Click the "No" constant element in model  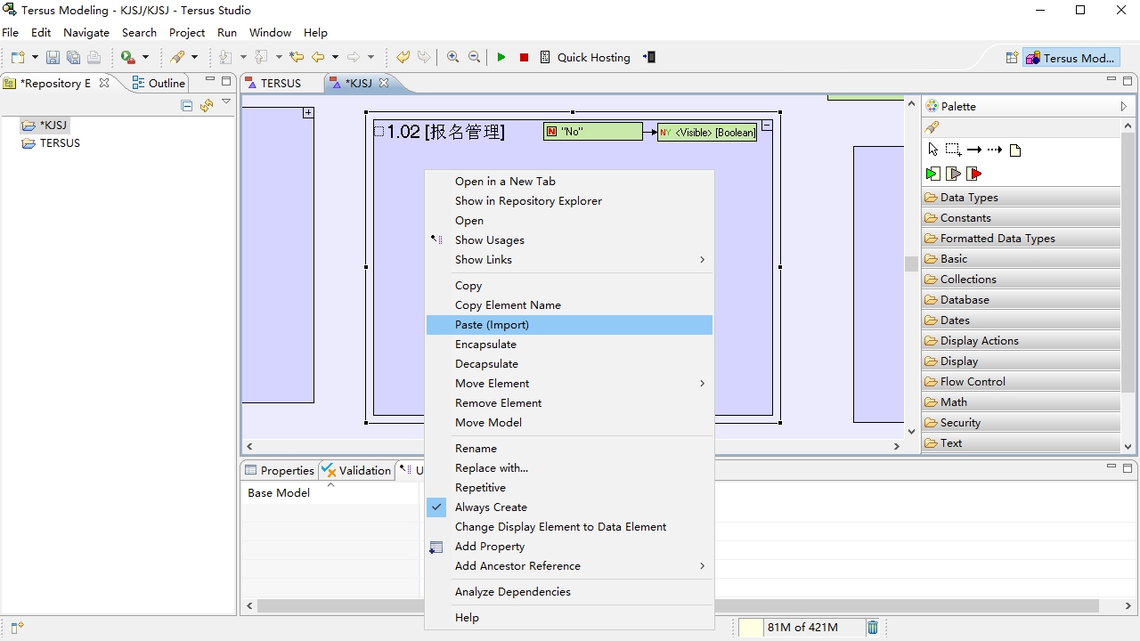coord(592,132)
